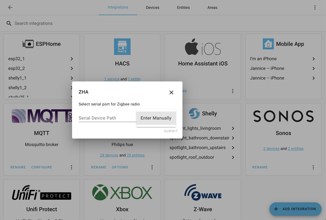The image size is (326, 220).
Task: Click the Xbox logo
Action: (x=122, y=192)
